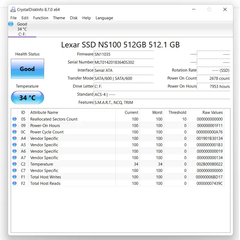The height and width of the screenshot is (240, 240).
Task: Click the 34 °C temperature button
Action: (x=27, y=97)
